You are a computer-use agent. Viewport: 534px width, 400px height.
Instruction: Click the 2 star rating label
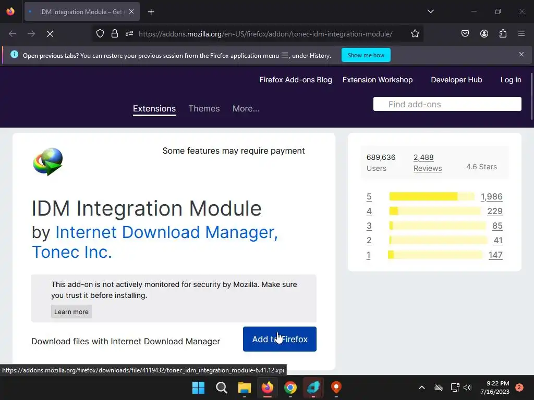click(x=369, y=241)
